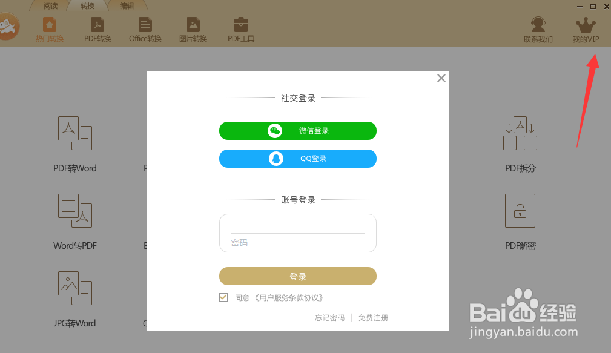The width and height of the screenshot is (611, 353).
Task: Log in with QQ登录
Action: (x=297, y=159)
